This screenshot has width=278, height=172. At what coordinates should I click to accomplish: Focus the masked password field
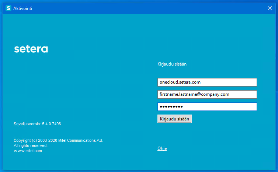pos(207,107)
